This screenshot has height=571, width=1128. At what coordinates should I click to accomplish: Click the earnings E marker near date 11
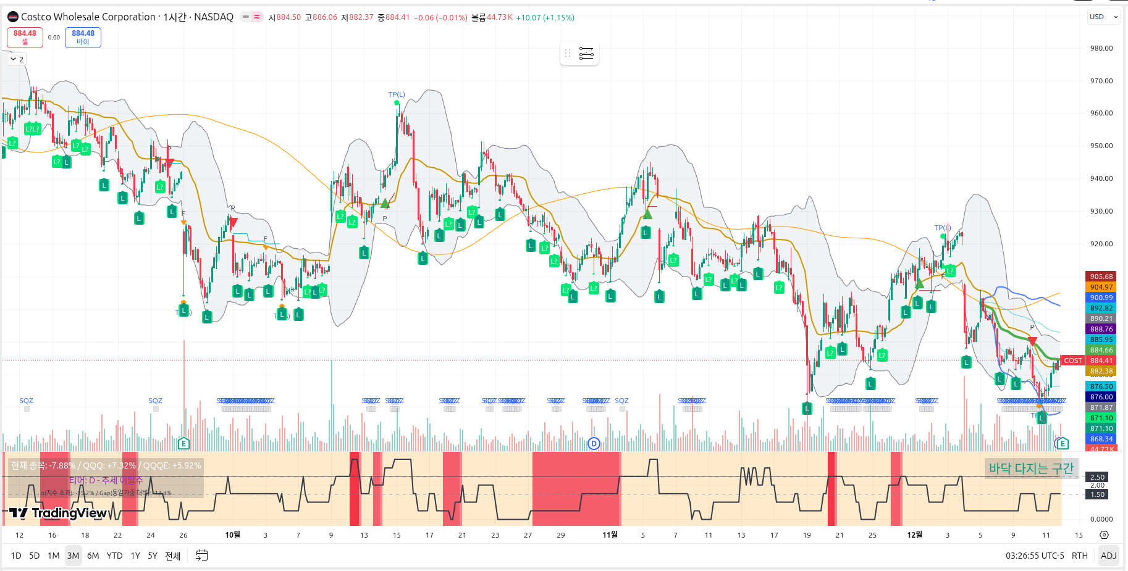coord(1062,443)
